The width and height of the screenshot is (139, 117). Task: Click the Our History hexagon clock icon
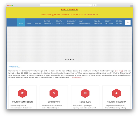click(54, 93)
